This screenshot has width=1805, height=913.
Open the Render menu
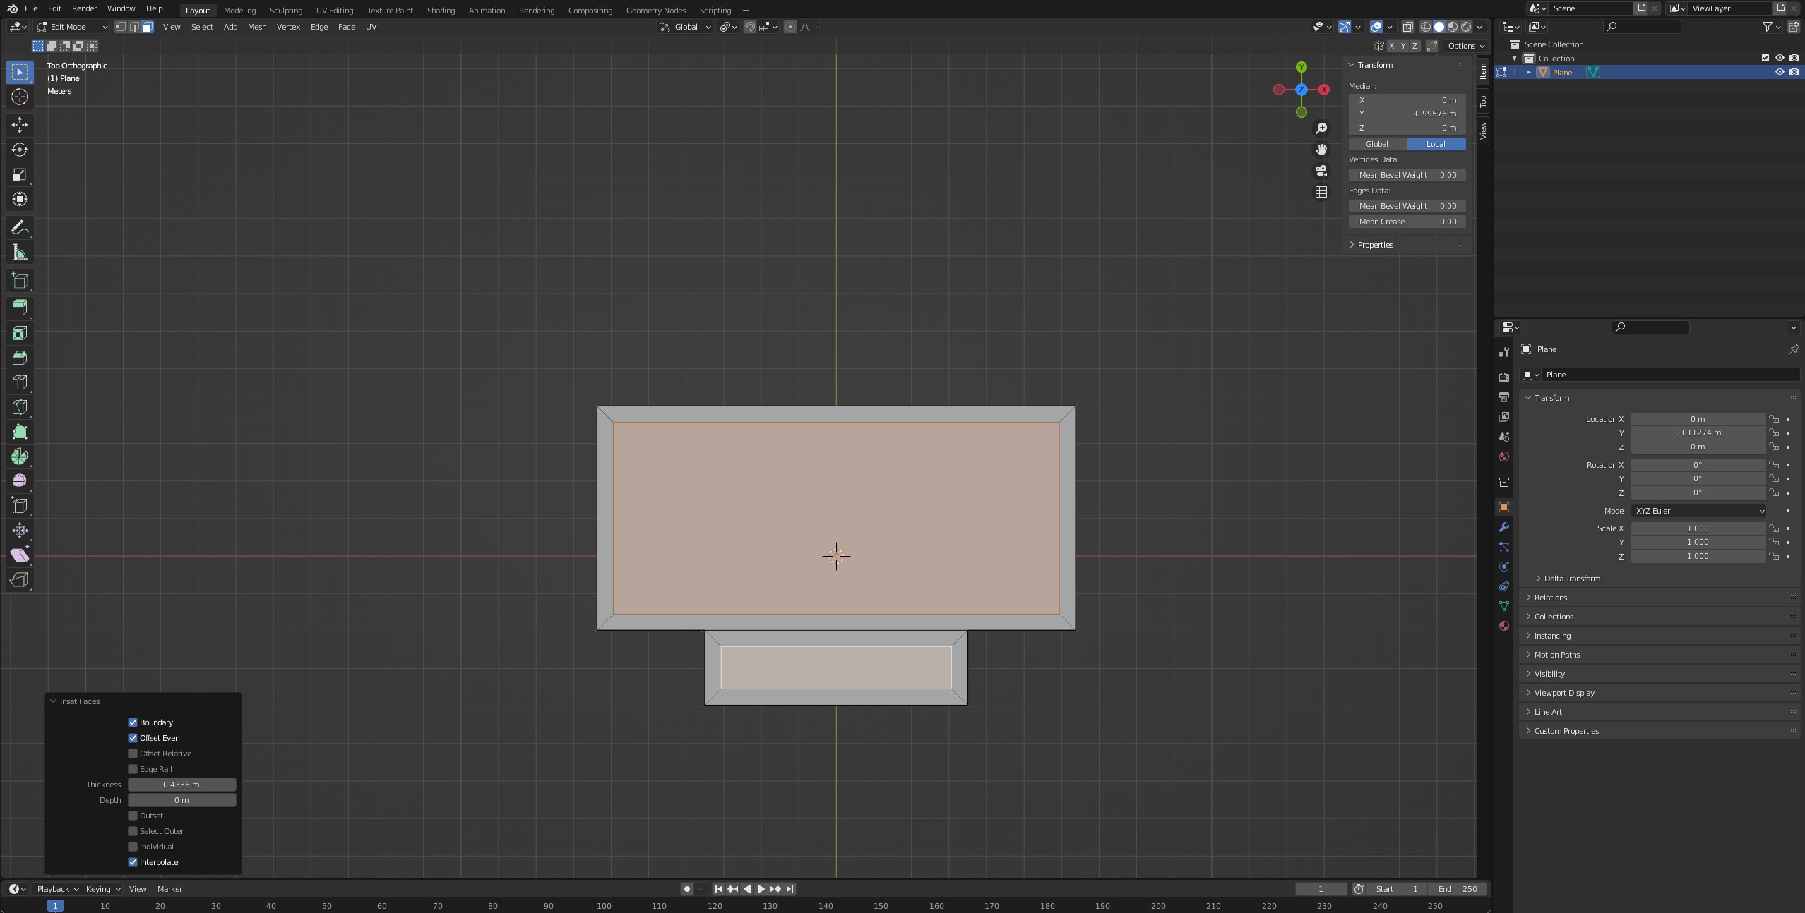(84, 8)
